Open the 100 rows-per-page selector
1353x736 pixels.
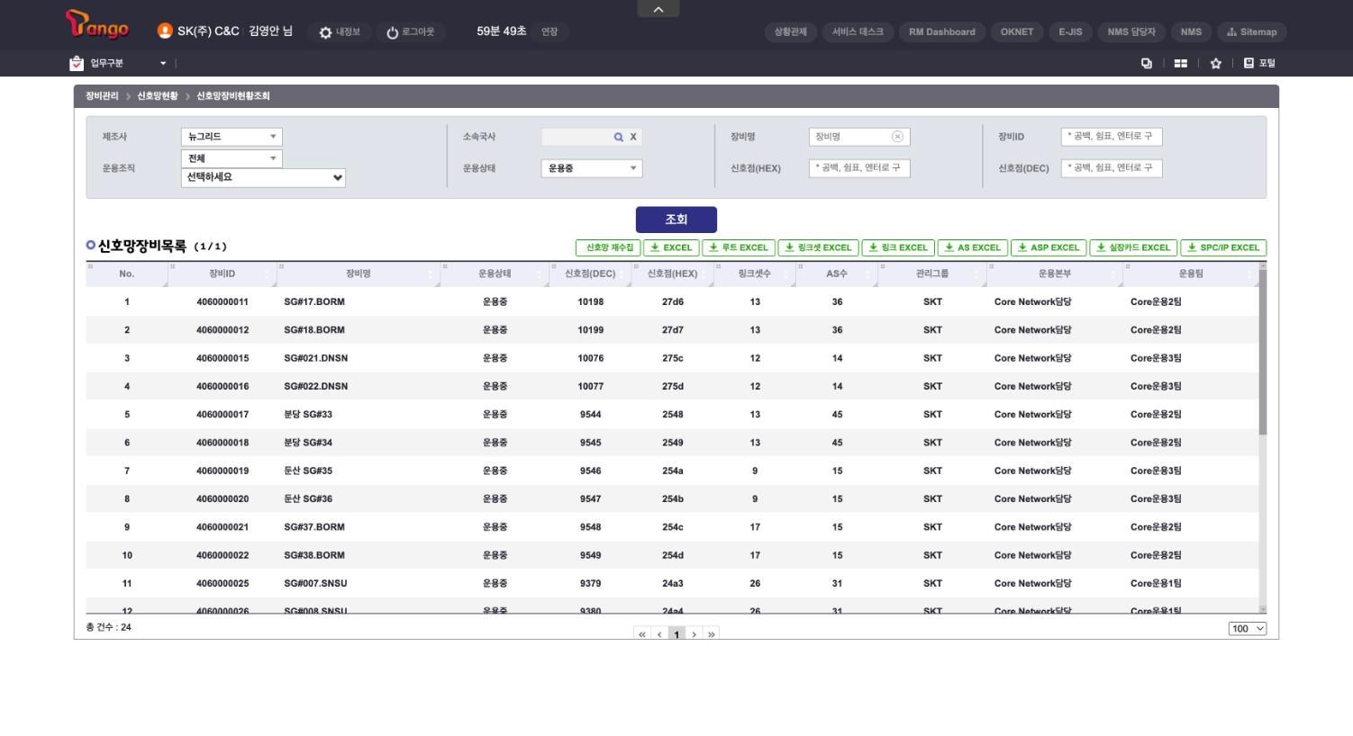pyautogui.click(x=1247, y=629)
